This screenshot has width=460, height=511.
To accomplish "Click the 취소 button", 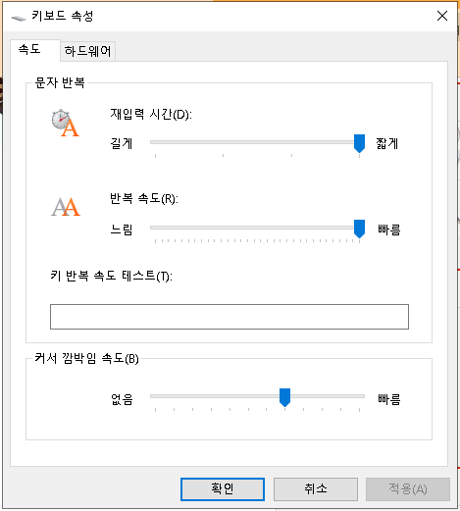I will 316,489.
